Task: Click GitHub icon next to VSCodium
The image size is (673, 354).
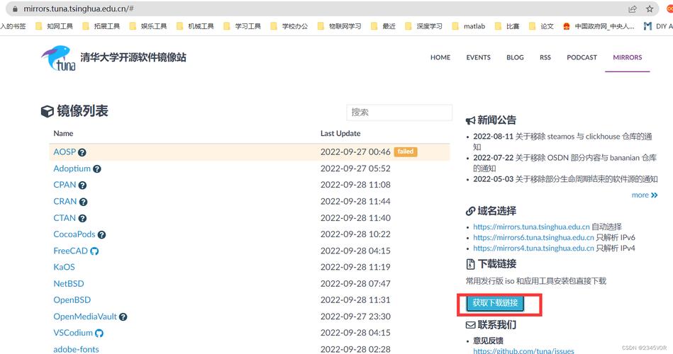Action: click(99, 333)
